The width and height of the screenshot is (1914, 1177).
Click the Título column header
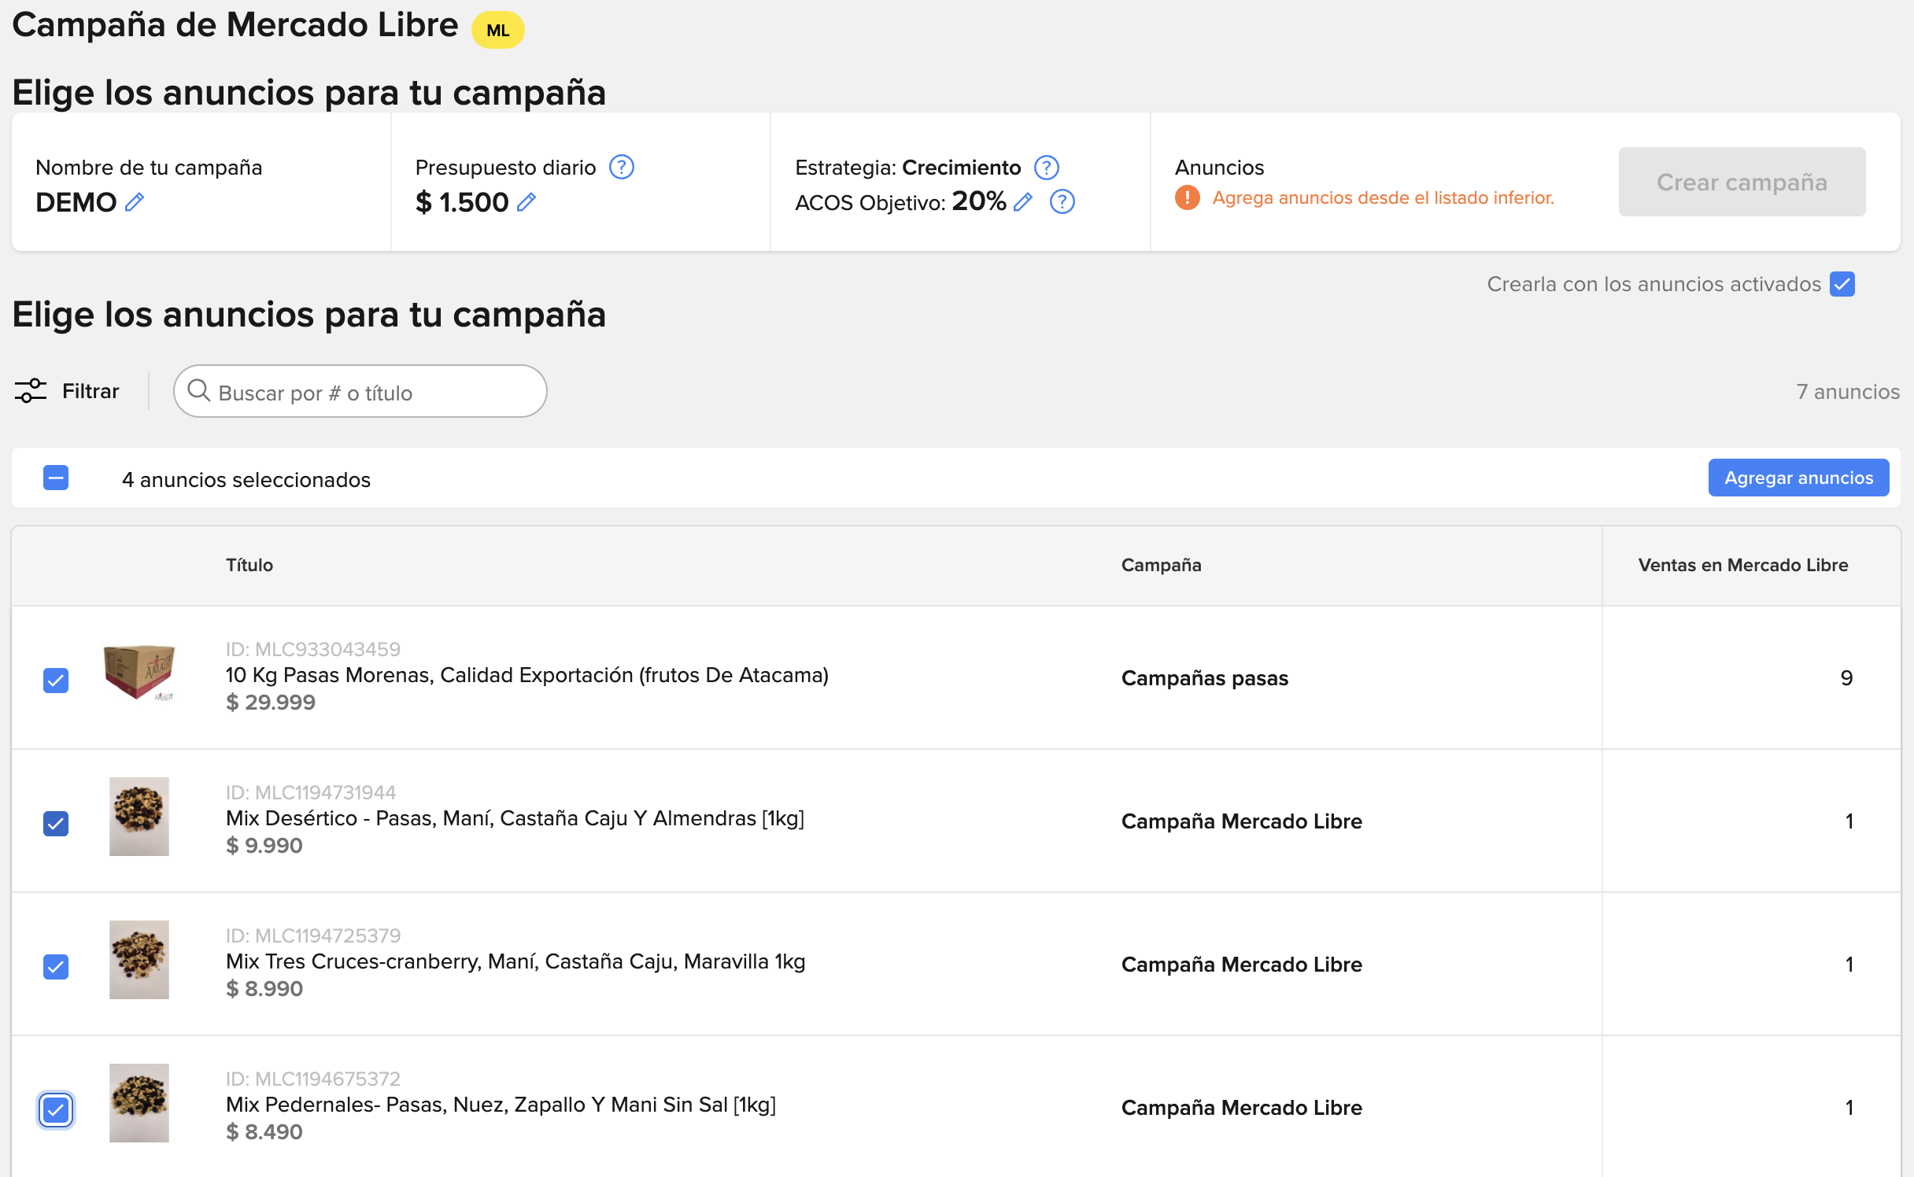[x=249, y=565]
